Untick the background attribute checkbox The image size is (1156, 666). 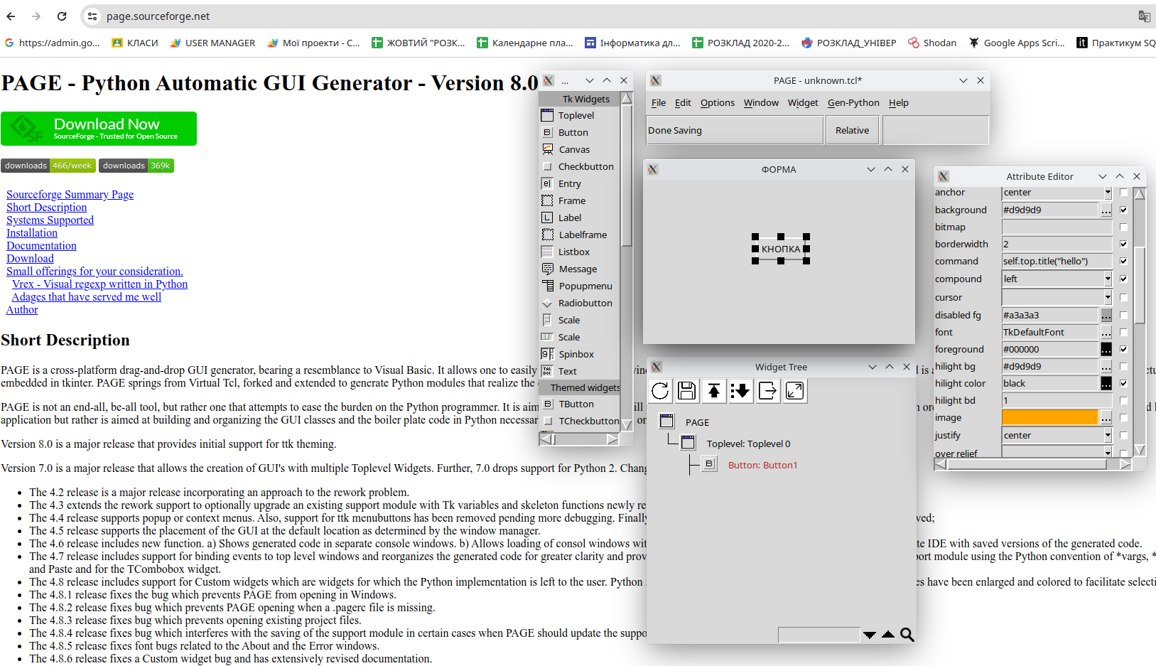pyautogui.click(x=1123, y=210)
